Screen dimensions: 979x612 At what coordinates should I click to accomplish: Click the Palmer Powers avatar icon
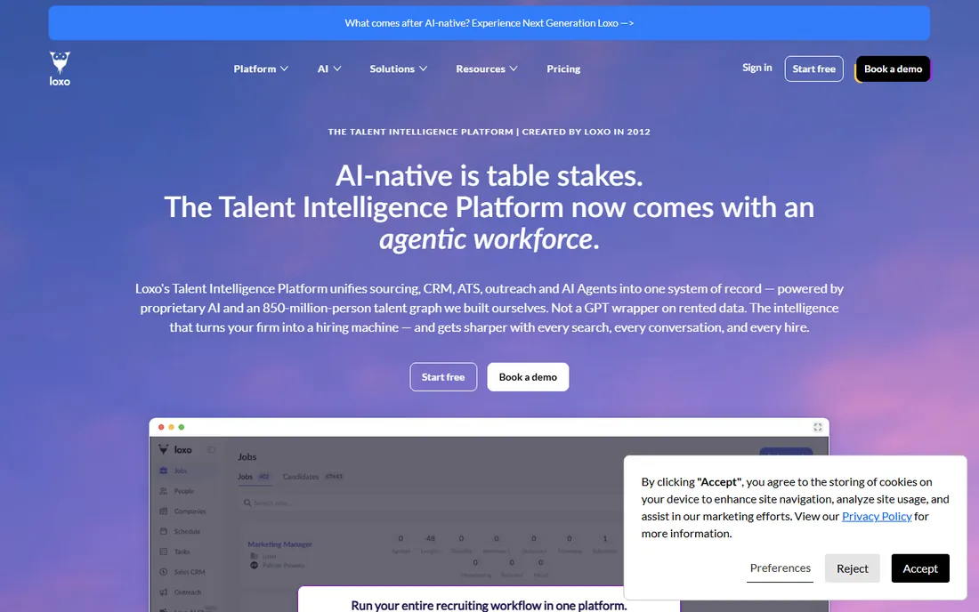pyautogui.click(x=255, y=565)
